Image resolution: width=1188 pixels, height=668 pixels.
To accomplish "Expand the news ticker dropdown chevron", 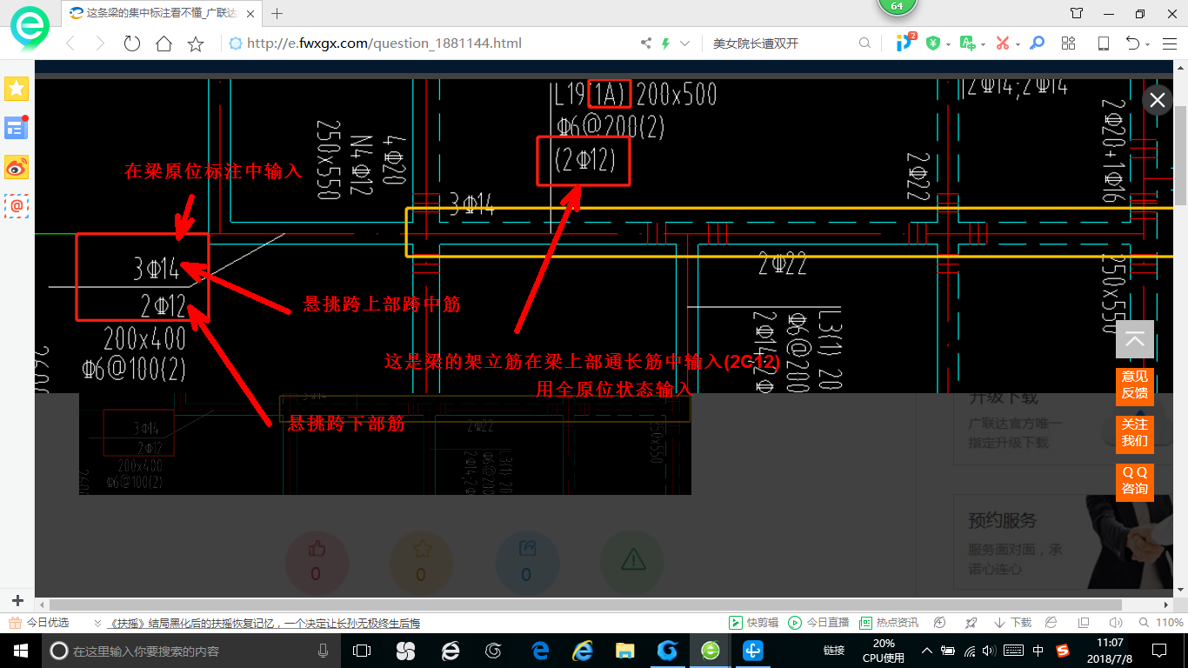I will 97,624.
